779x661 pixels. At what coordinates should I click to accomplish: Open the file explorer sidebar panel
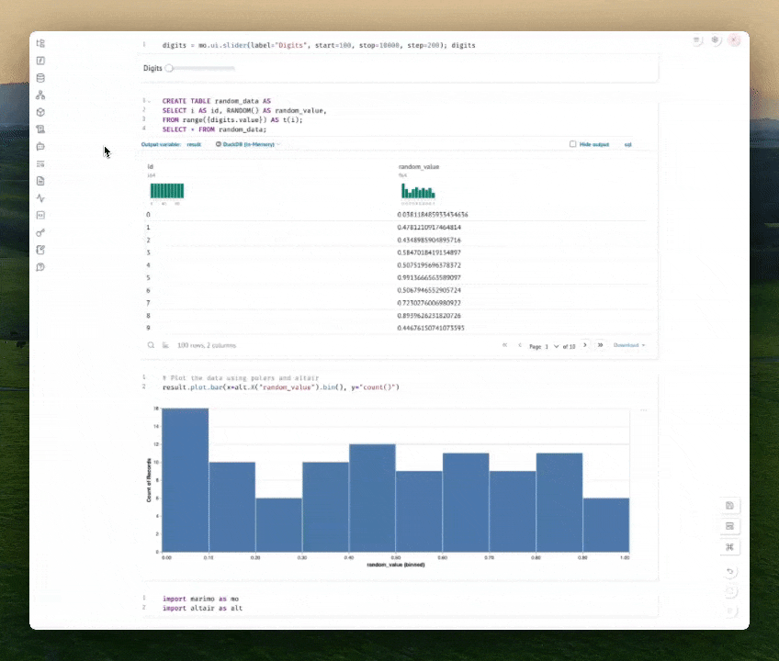pos(40,43)
